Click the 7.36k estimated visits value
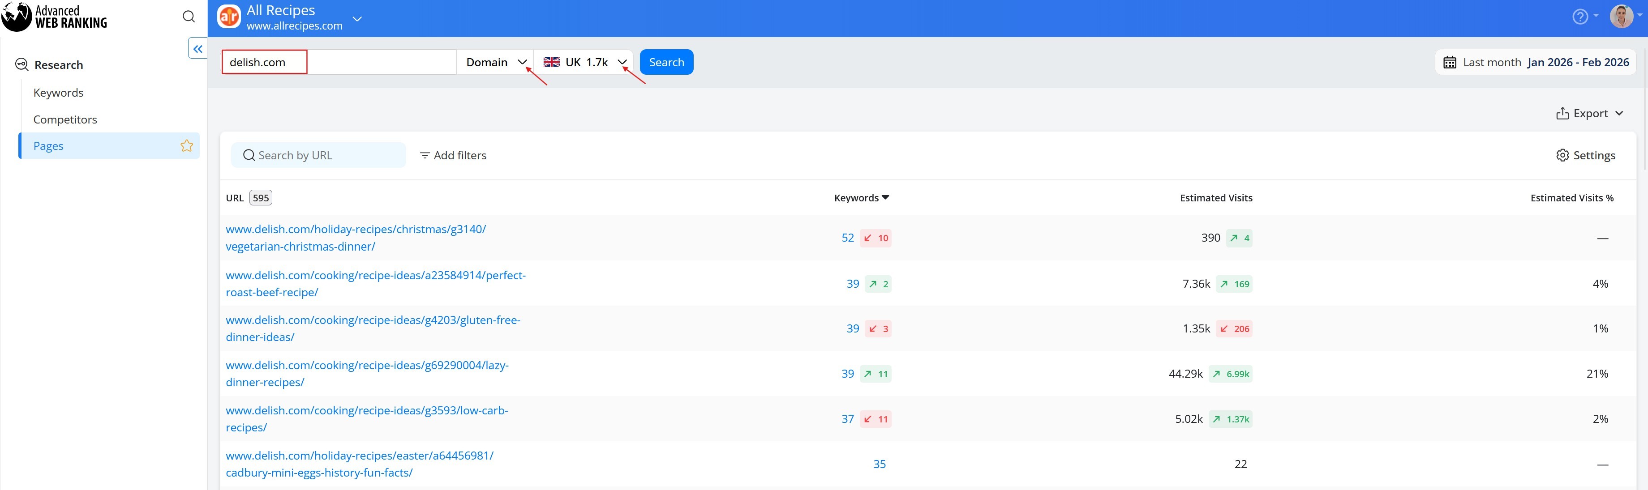 click(1196, 284)
